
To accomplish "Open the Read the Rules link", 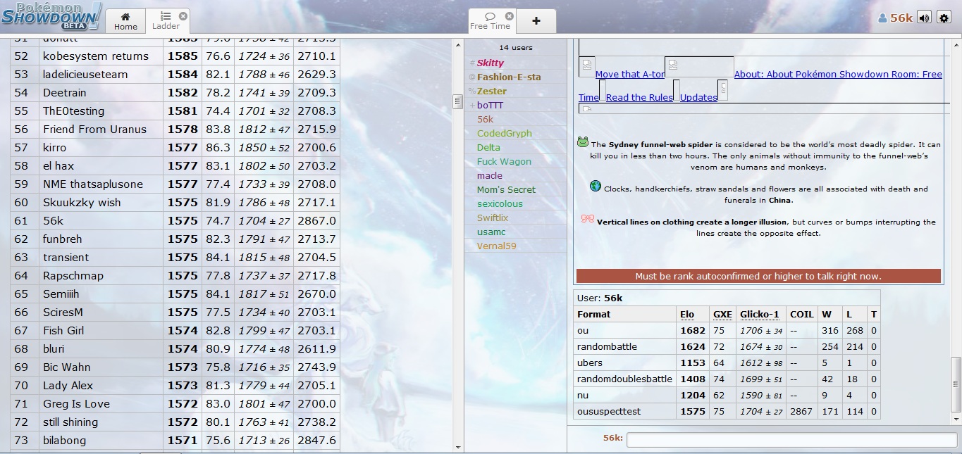I will (639, 98).
